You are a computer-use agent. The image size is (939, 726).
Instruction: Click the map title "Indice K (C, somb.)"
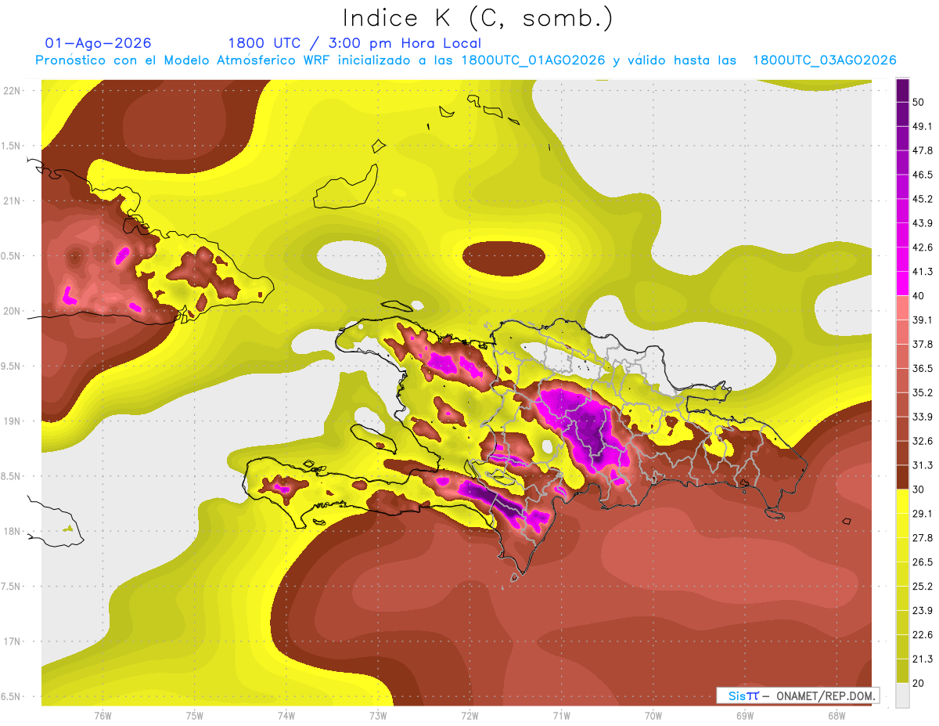click(x=477, y=18)
